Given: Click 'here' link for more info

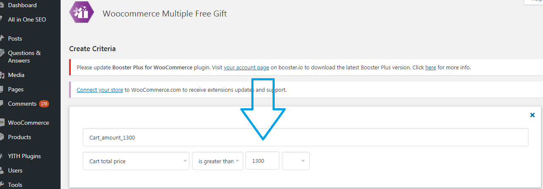Looking at the screenshot, I should point(431,67).
